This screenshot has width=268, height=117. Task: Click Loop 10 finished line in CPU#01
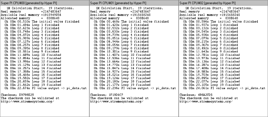tap(122, 55)
